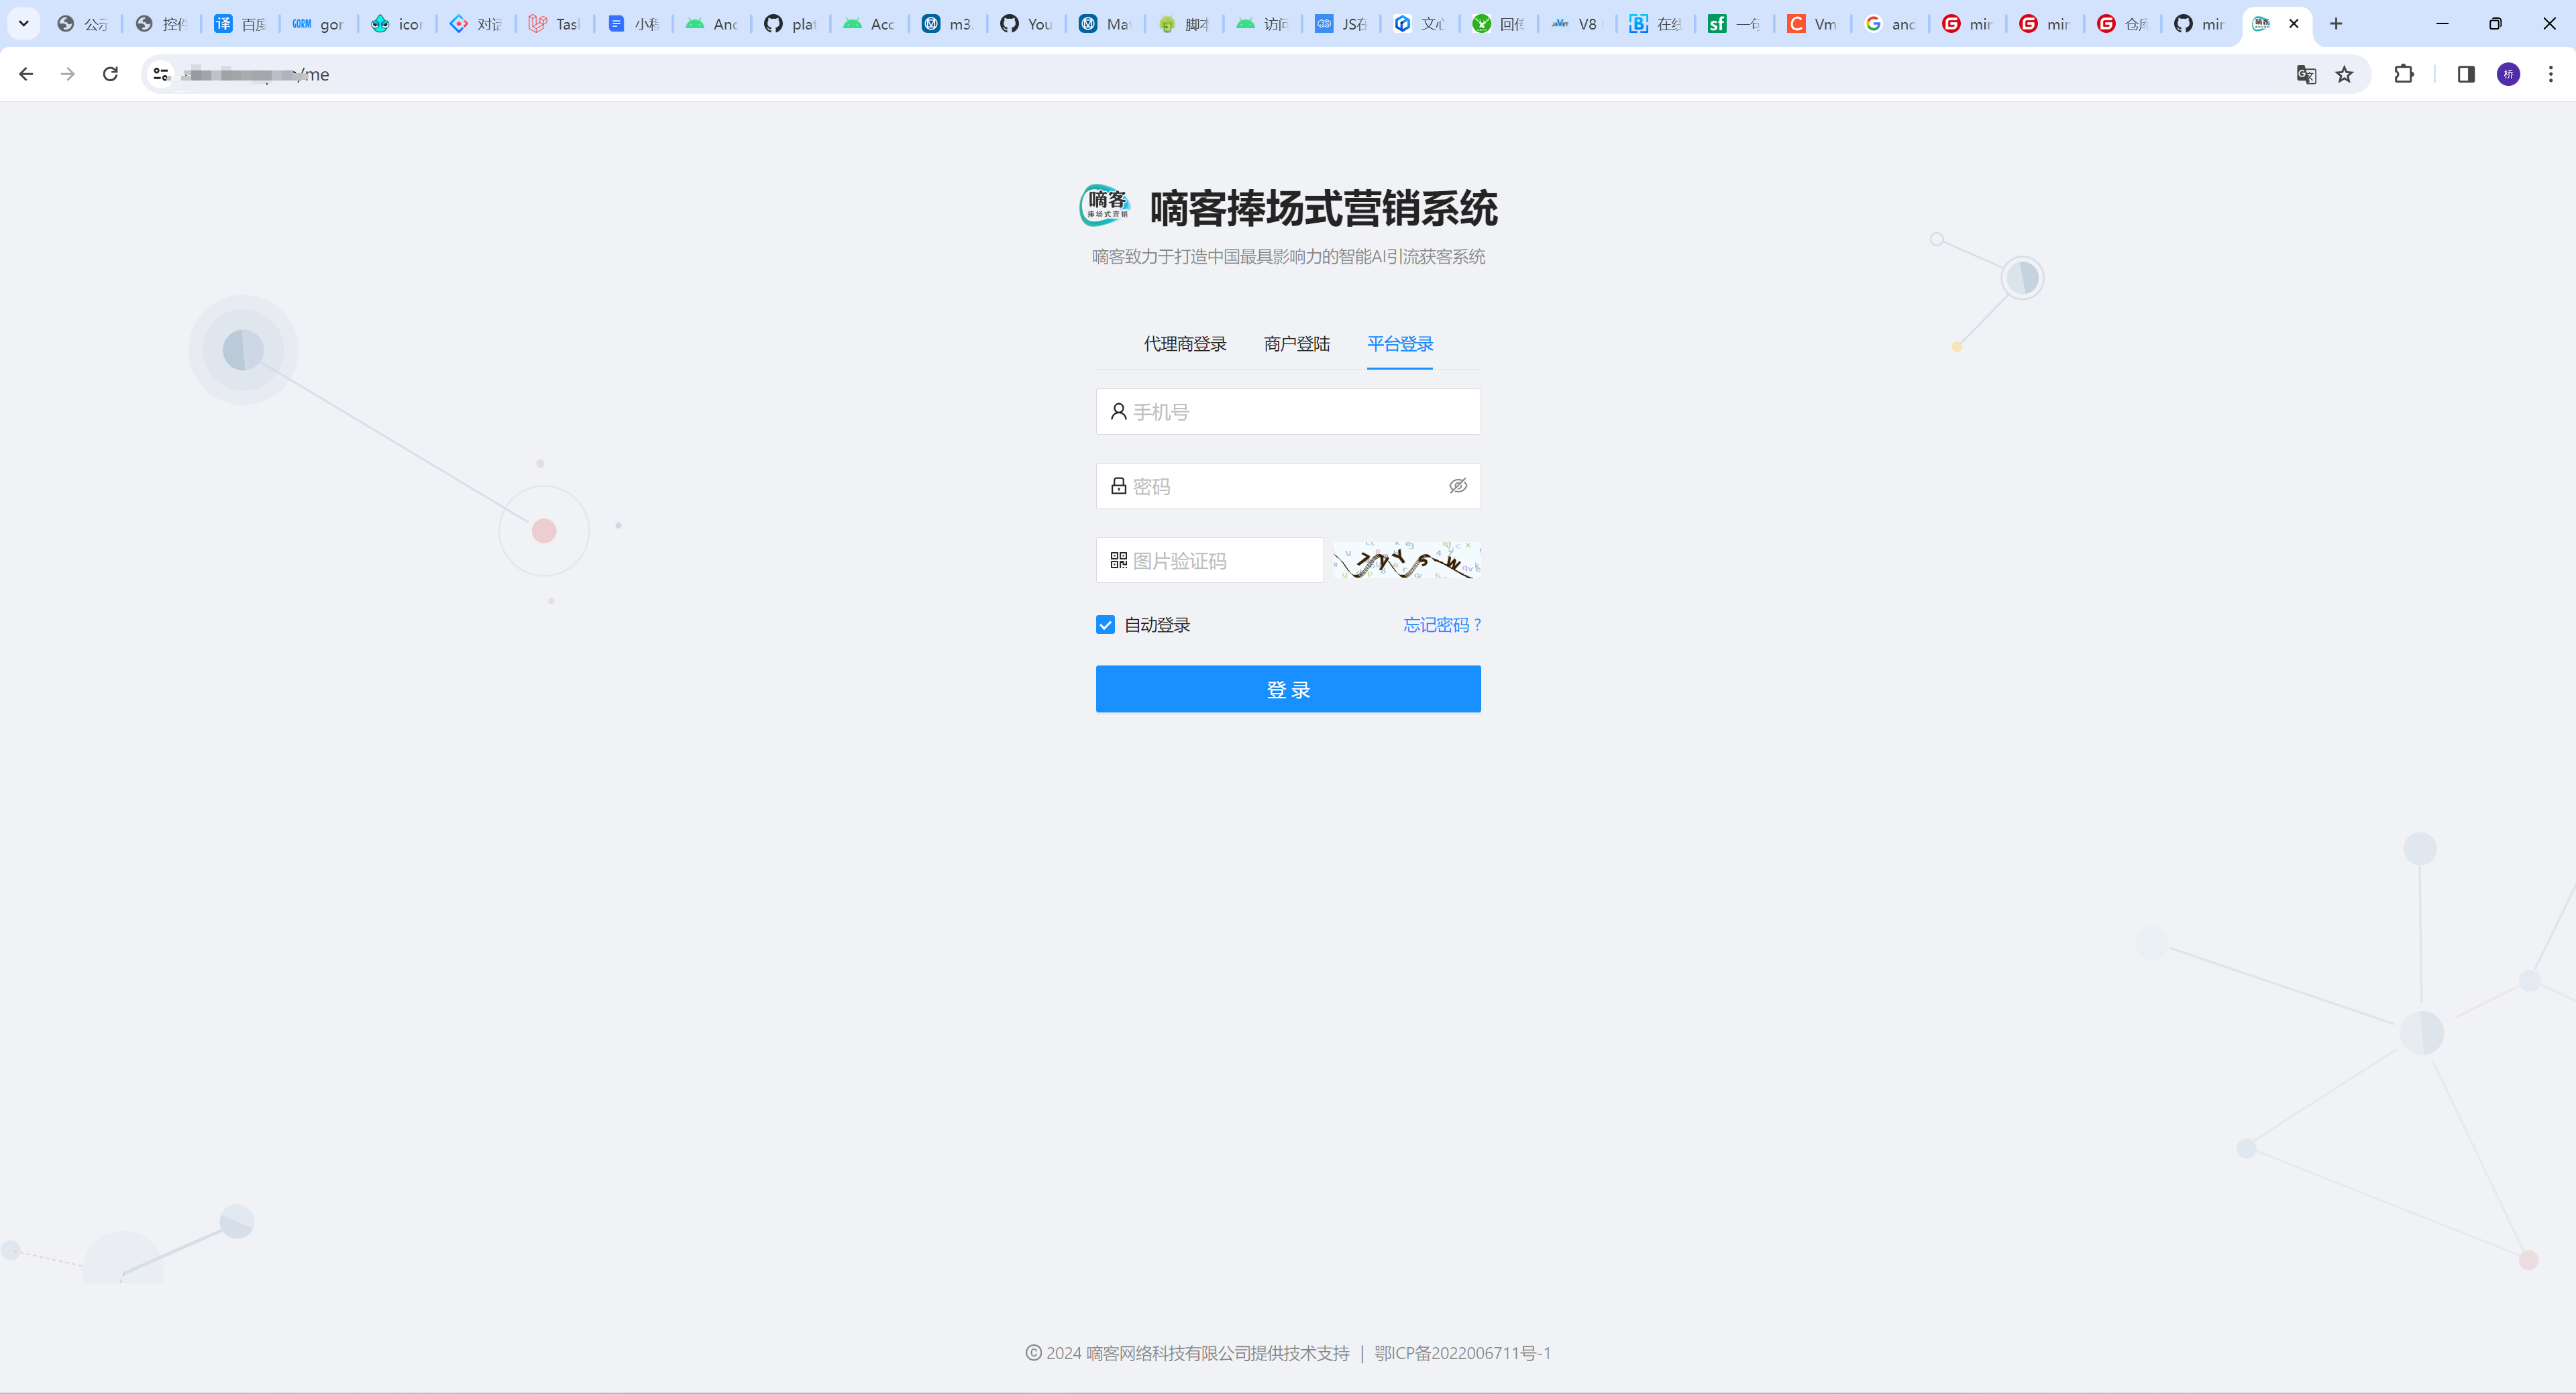Click the 登录 login button
The image size is (2576, 1394).
pyautogui.click(x=1287, y=688)
